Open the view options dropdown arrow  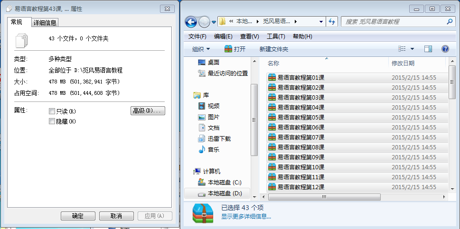tap(412, 49)
